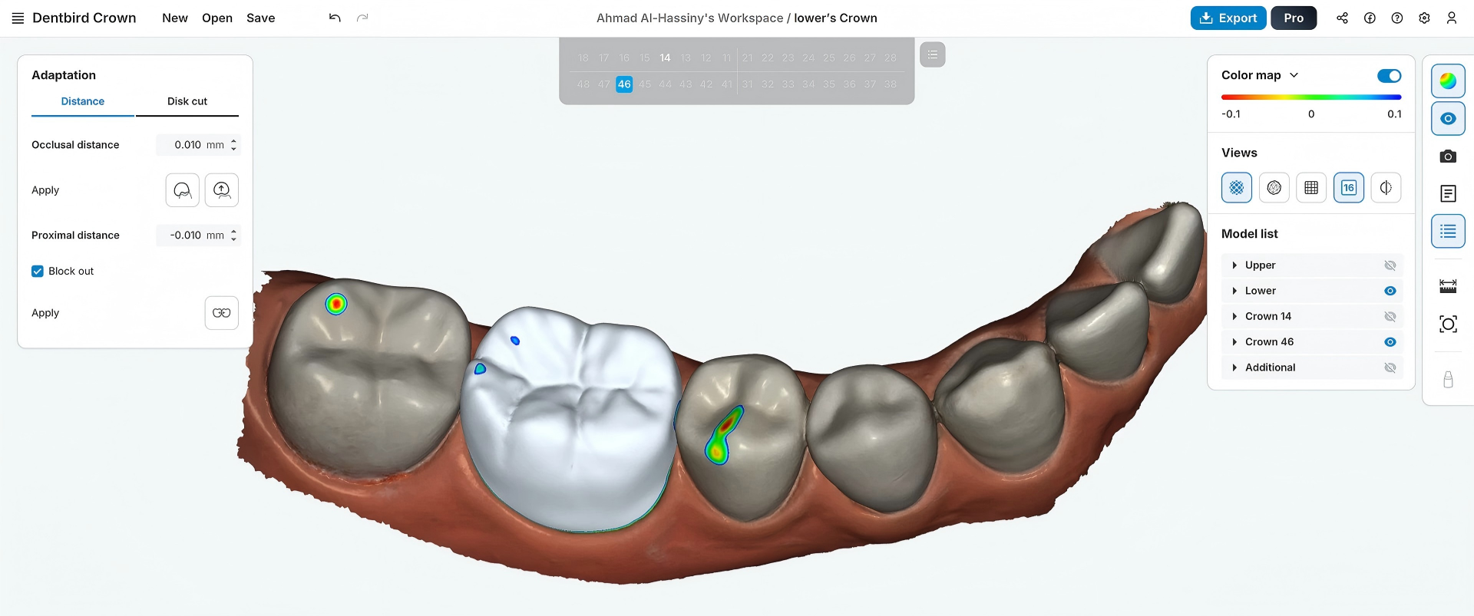Expand the Lower model tree item

tap(1234, 291)
